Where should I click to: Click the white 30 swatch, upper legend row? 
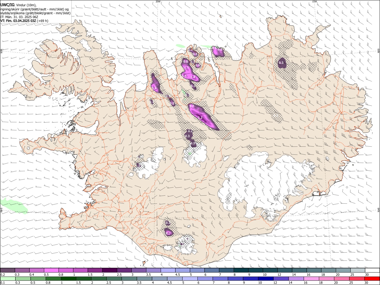(x=372, y=270)
